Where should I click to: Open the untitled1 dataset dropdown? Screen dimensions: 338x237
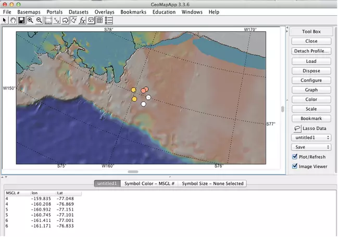(311, 138)
